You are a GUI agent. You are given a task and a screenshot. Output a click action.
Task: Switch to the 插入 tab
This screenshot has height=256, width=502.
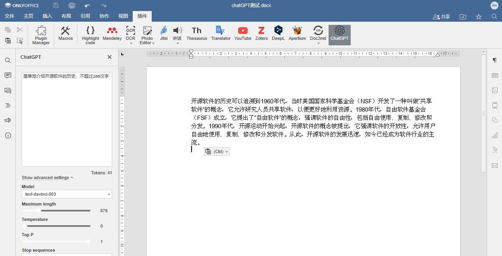click(47, 16)
